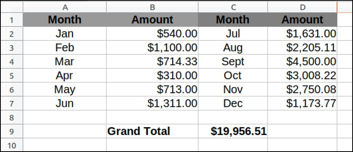This screenshot has width=353, height=152.
Task: Click the Jun month cell
Action: (x=64, y=103)
